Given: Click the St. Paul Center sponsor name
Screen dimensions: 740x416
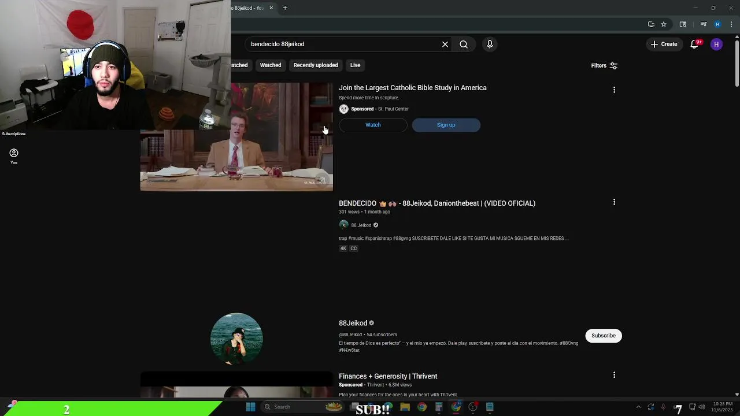Looking at the screenshot, I should 393,109.
